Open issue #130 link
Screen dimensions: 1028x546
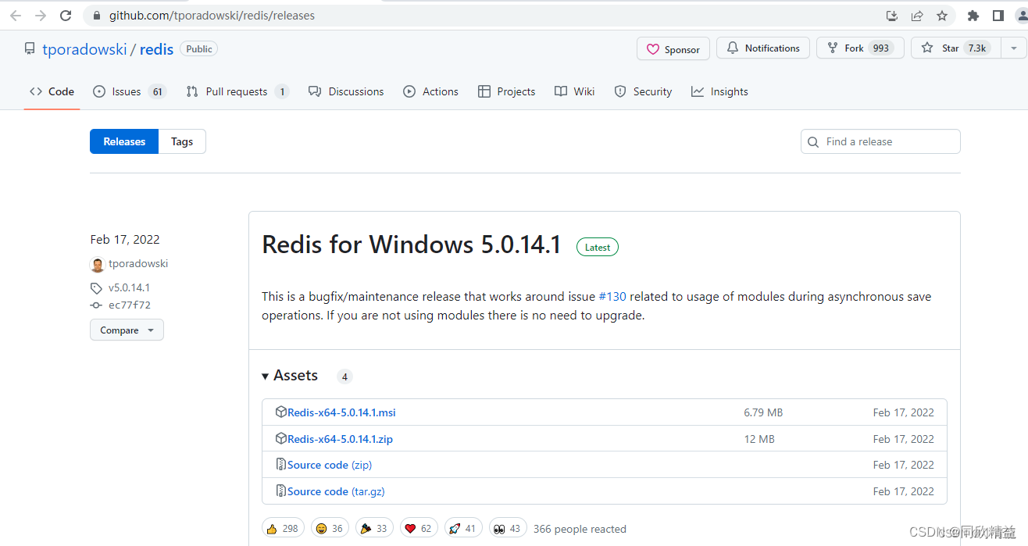612,297
